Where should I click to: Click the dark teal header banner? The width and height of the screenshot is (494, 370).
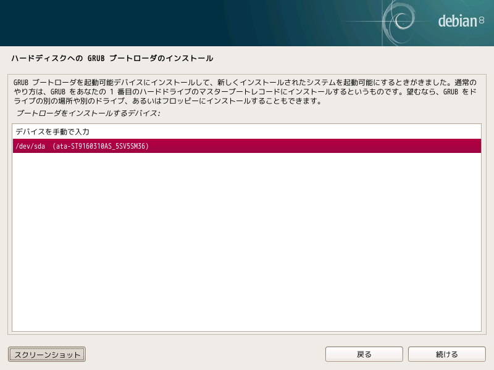[185, 23]
